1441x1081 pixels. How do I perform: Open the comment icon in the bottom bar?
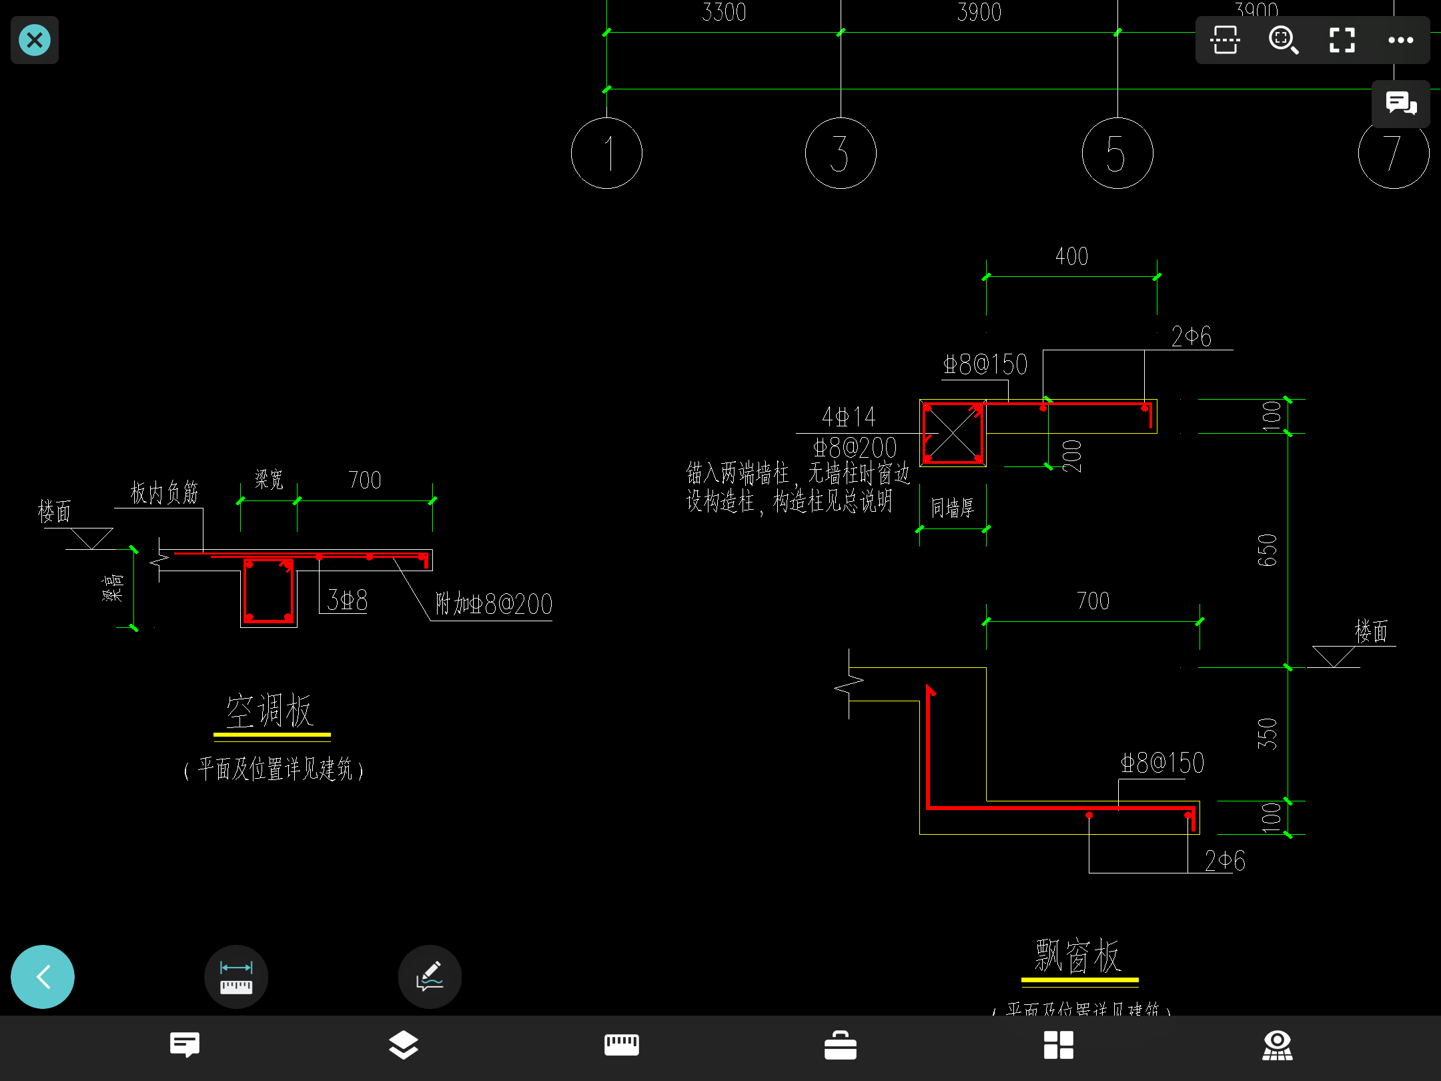(x=185, y=1045)
